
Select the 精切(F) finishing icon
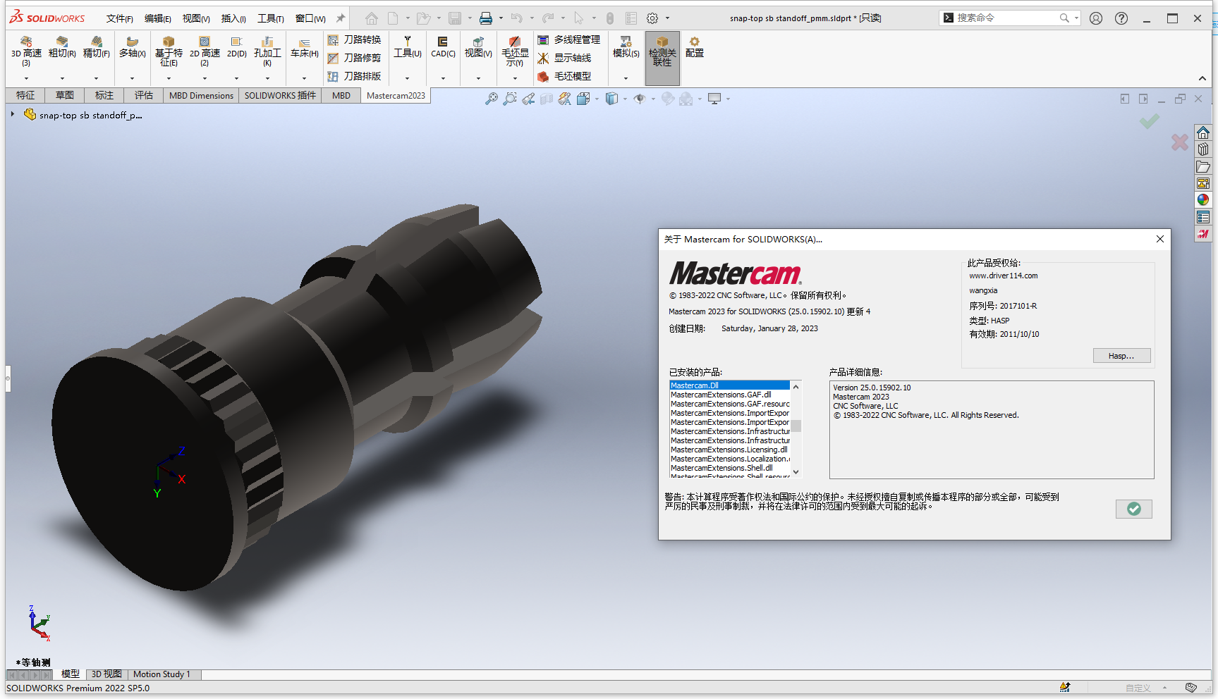[x=97, y=47]
